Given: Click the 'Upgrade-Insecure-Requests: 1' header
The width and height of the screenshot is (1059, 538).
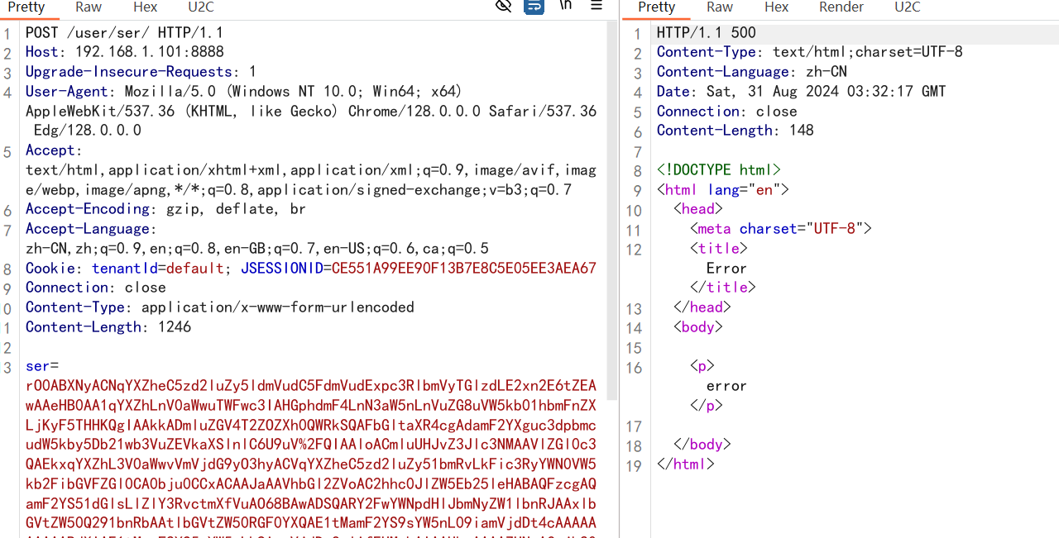Looking at the screenshot, I should (x=141, y=72).
